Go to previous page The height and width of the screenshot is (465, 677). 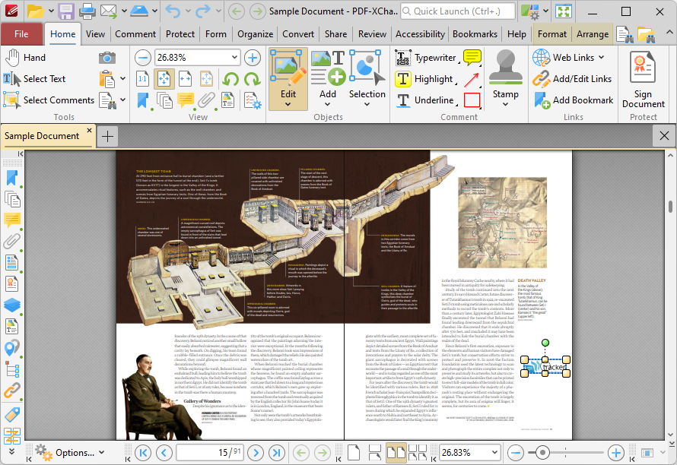pyautogui.click(x=164, y=453)
